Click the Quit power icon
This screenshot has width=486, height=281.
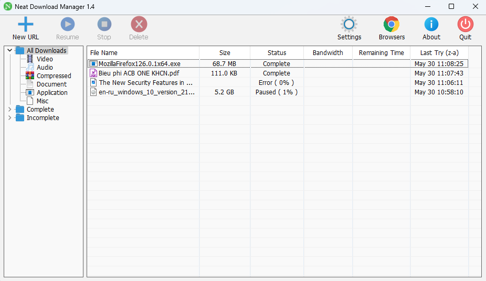(465, 24)
